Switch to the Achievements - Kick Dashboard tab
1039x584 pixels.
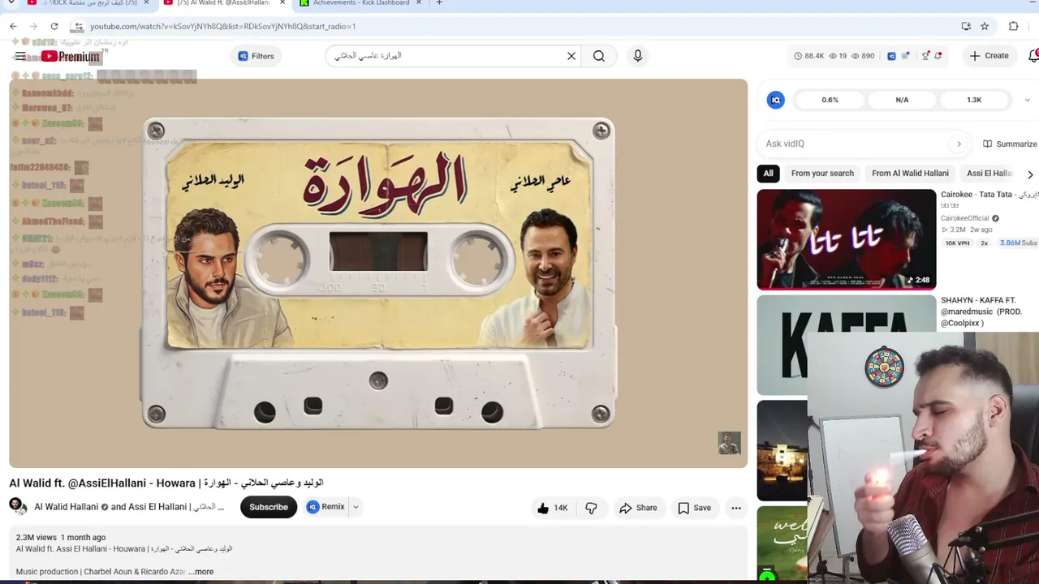(x=358, y=3)
